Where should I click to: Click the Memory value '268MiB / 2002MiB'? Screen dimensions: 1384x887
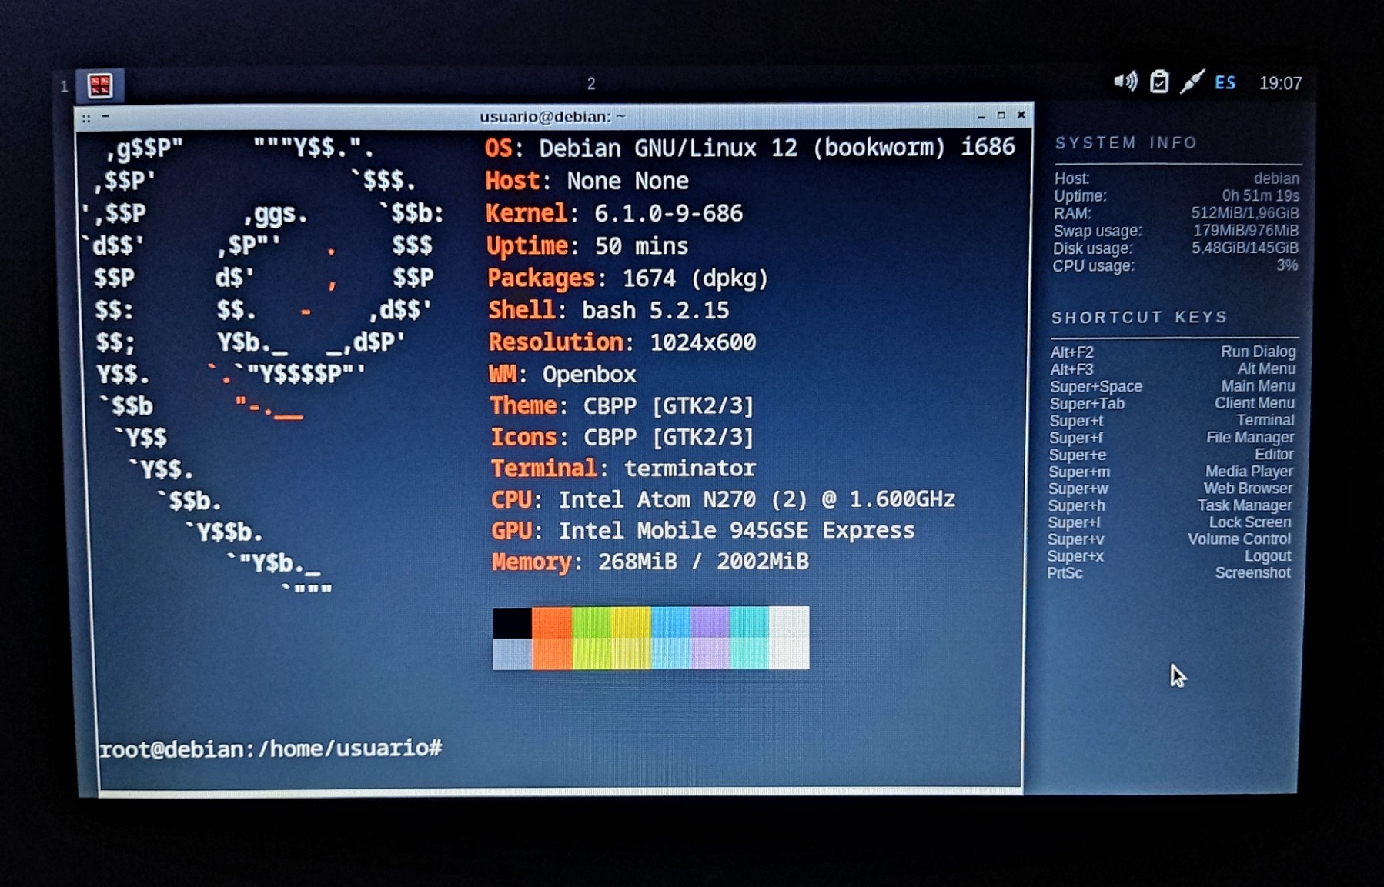(704, 562)
